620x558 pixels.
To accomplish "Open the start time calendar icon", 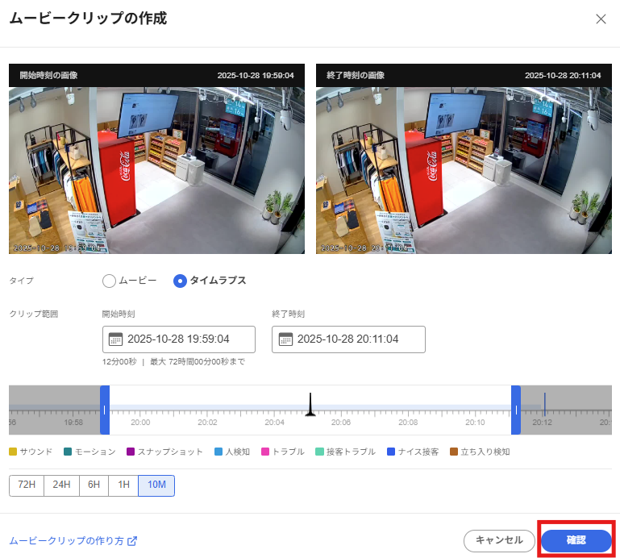I will [115, 339].
